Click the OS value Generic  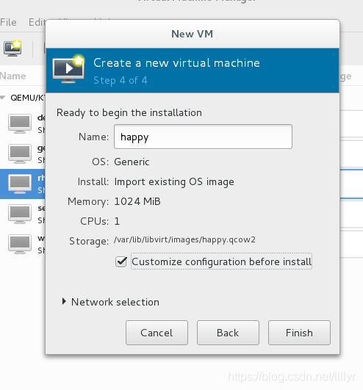(132, 162)
